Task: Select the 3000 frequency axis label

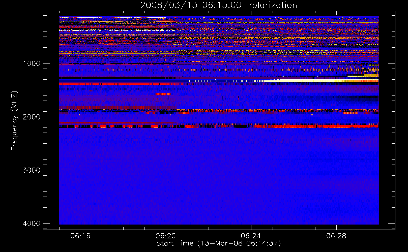Action: pos(32,170)
